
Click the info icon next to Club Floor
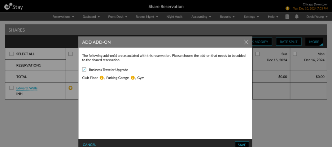click(x=101, y=78)
